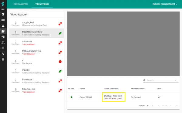Go to next table page
Viewport: 182px width, 113px height.
click(170, 106)
